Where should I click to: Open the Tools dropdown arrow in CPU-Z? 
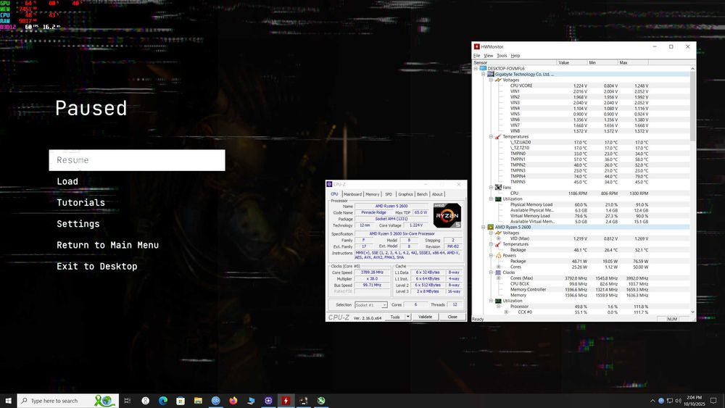407,317
